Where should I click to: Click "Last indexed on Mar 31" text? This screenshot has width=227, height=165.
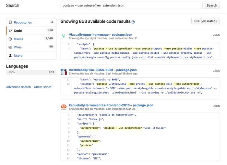tap(123, 38)
